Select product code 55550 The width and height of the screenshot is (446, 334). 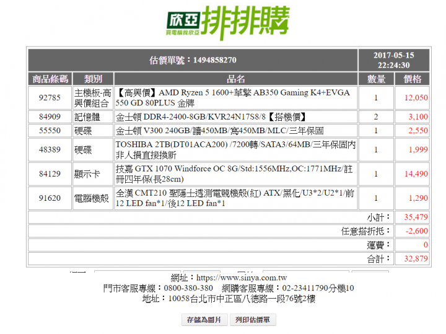point(50,131)
